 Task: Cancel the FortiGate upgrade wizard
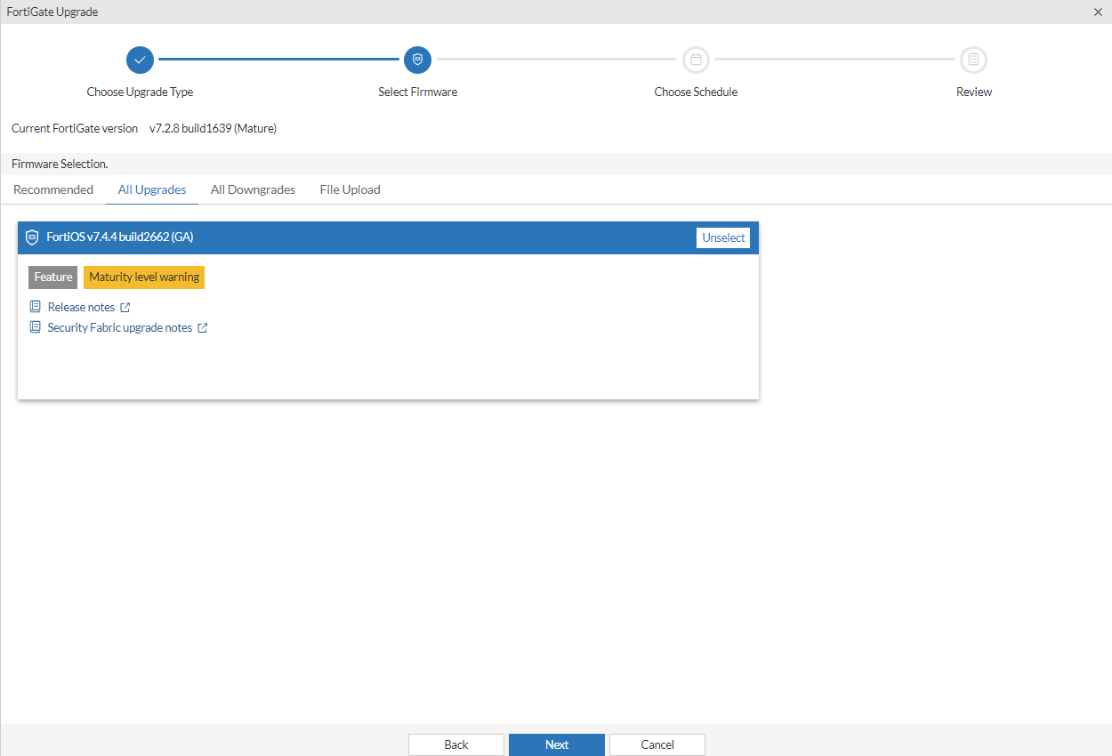click(x=657, y=744)
